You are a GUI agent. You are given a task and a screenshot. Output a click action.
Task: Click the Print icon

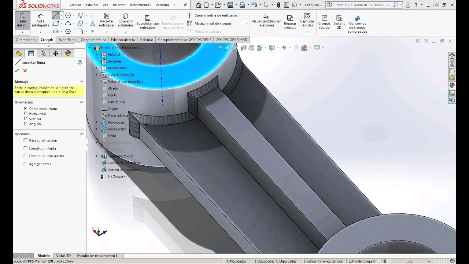(242, 5)
